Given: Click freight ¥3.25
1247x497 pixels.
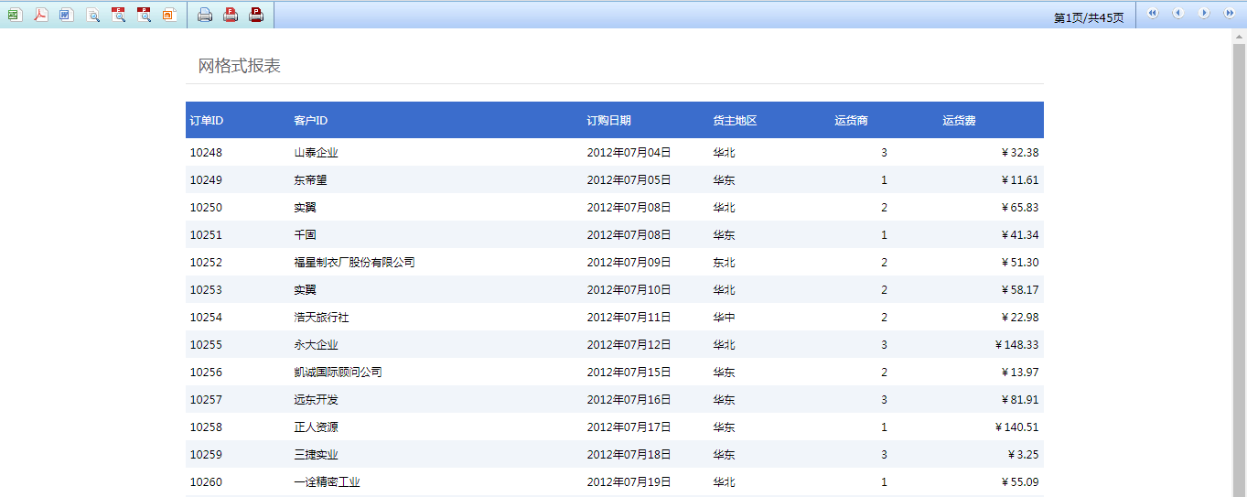Looking at the screenshot, I should tap(1023, 455).
